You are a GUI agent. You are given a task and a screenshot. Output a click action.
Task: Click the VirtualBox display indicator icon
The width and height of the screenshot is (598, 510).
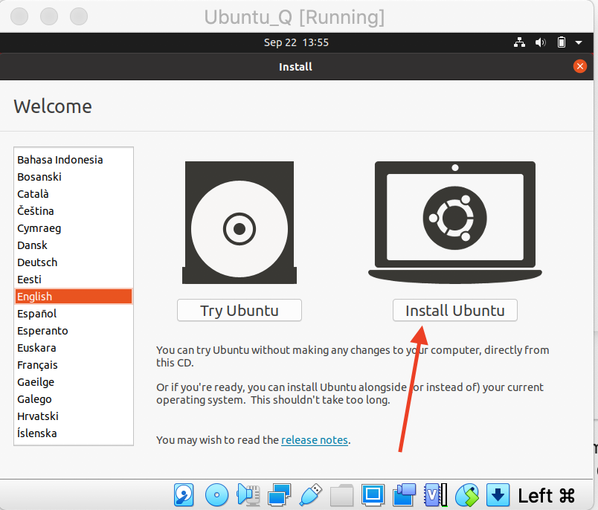pos(373,494)
